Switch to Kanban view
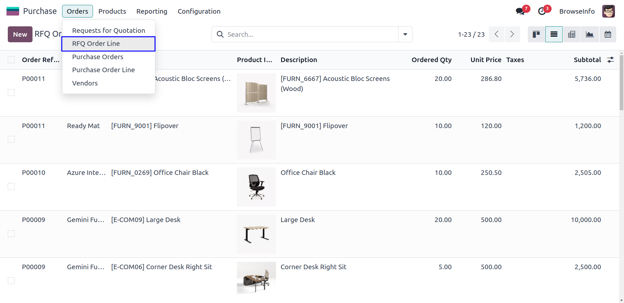Viewport: 624px width, 303px height. pyautogui.click(x=536, y=34)
